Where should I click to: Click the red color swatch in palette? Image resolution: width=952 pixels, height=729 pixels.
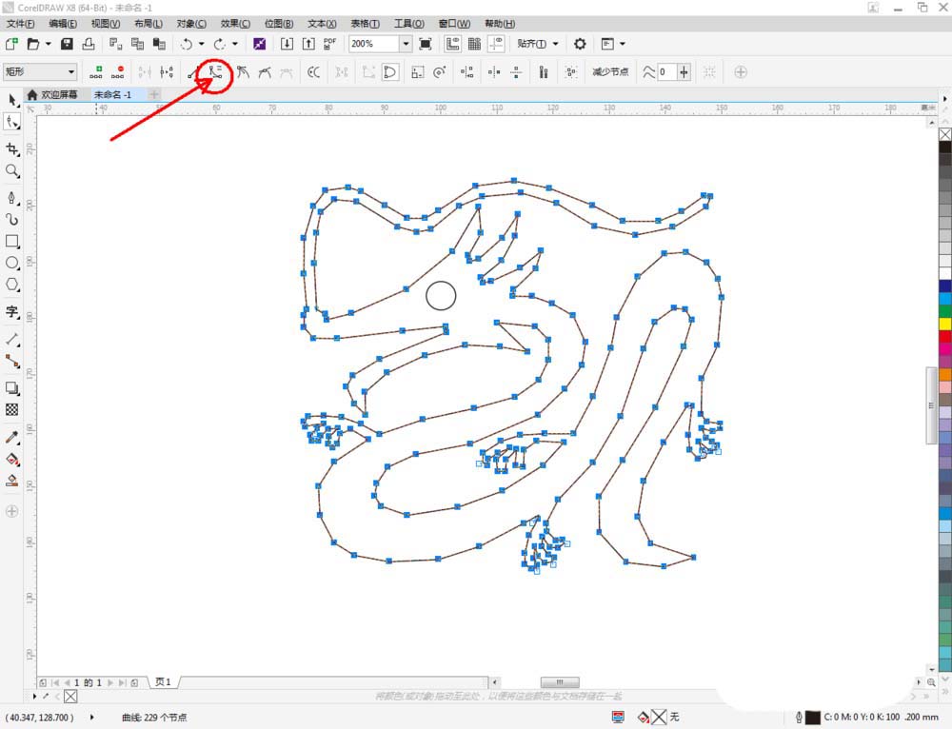coord(945,336)
